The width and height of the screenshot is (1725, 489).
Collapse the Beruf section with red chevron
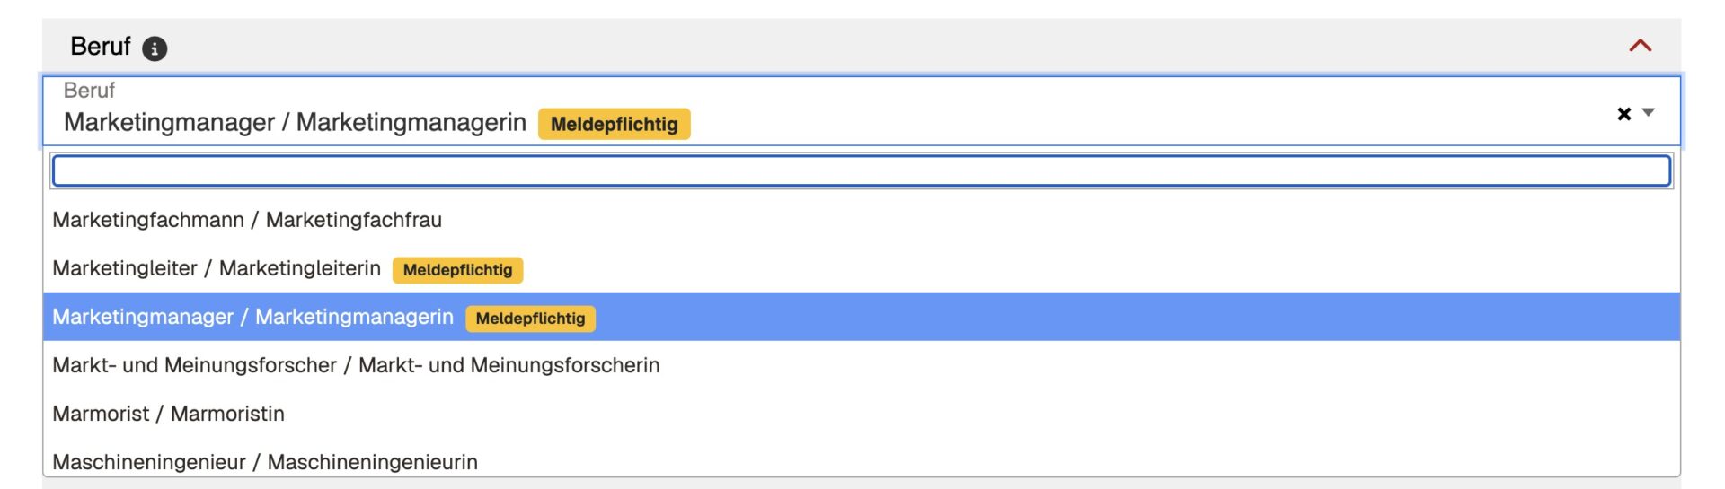click(x=1640, y=46)
